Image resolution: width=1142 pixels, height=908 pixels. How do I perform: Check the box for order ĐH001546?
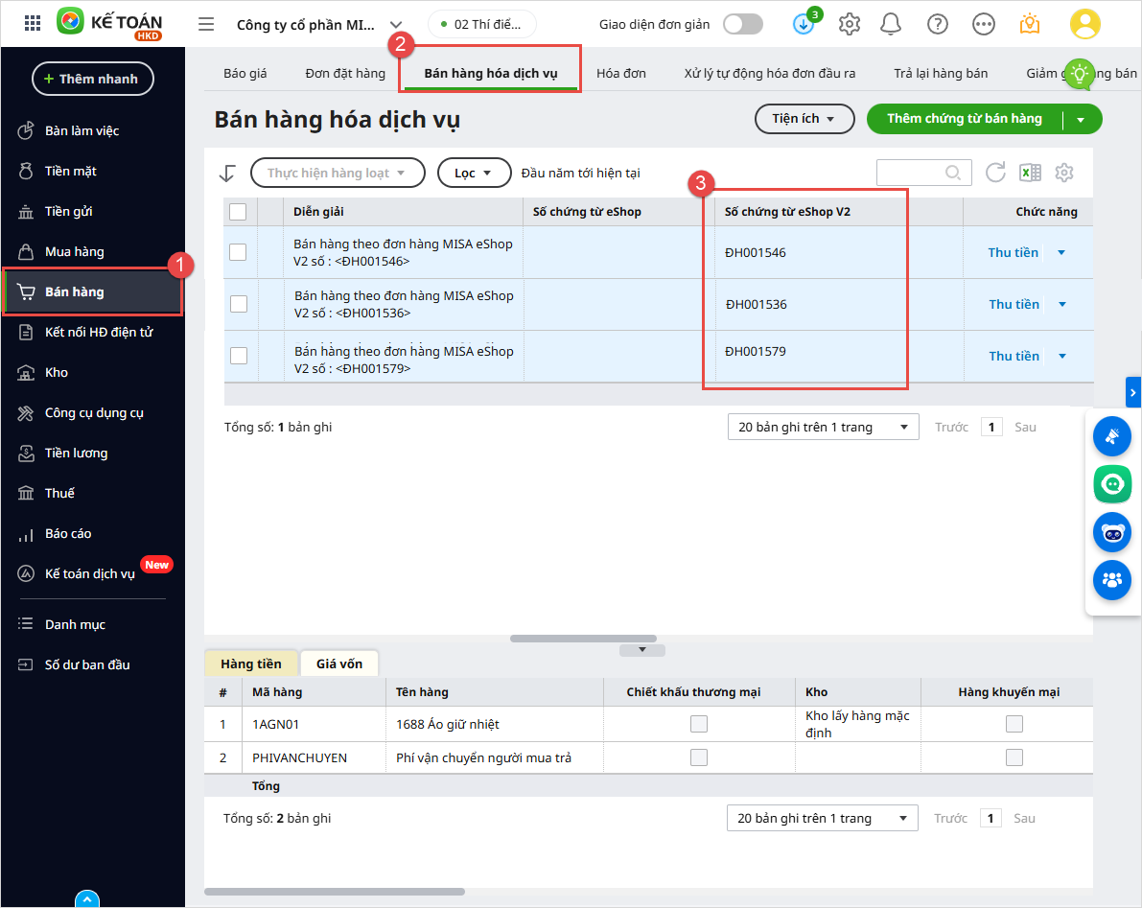(238, 252)
